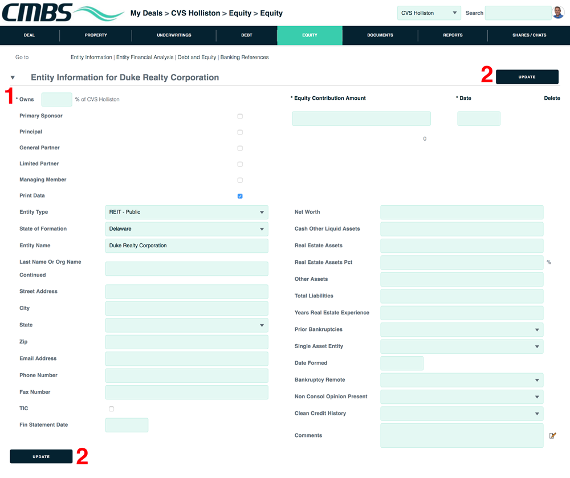
Task: Toggle the Primary Sponsor checkbox
Action: coord(240,116)
